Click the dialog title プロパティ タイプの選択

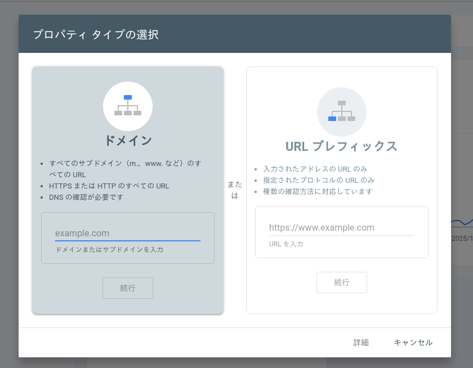(97, 34)
